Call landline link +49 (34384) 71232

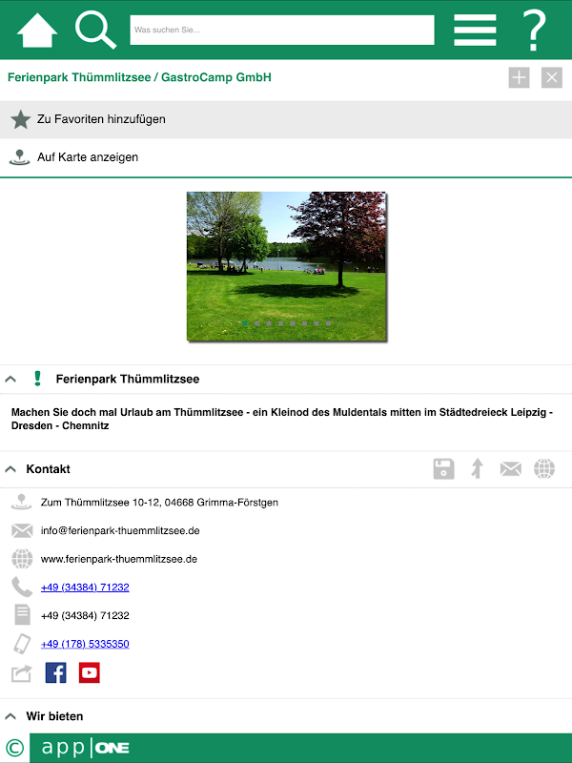[x=85, y=588]
